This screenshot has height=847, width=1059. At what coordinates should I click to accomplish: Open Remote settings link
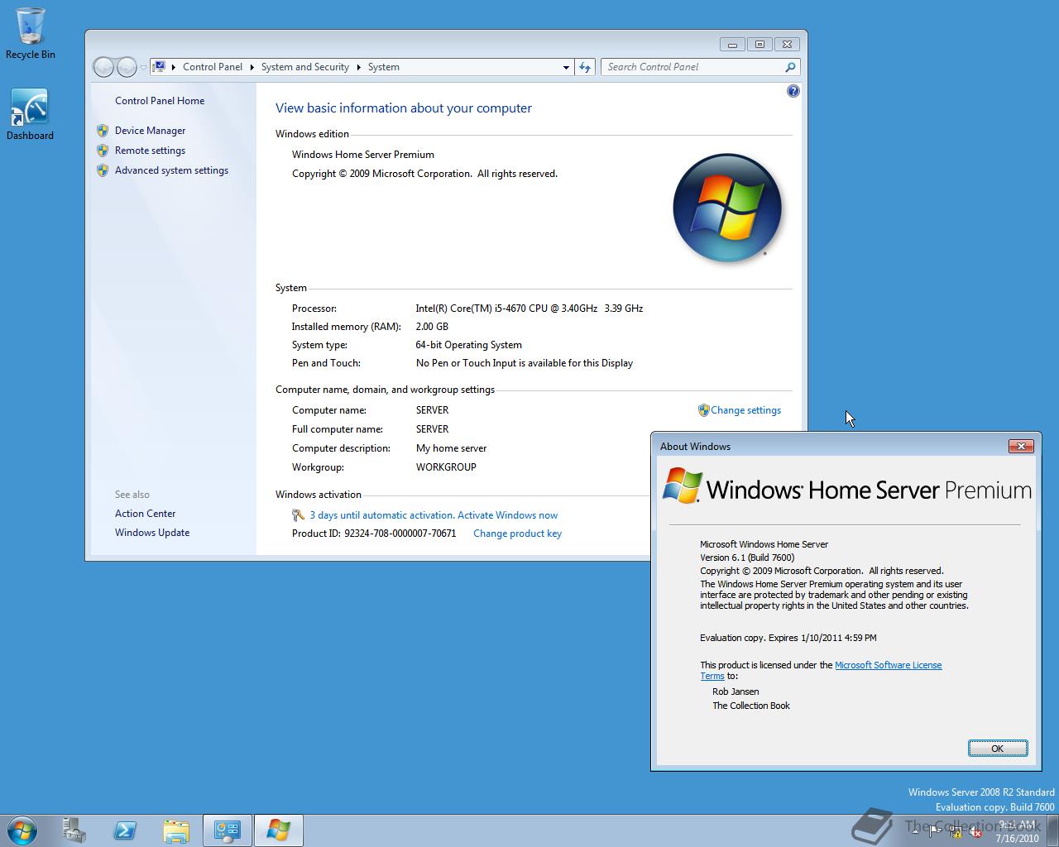pos(150,151)
